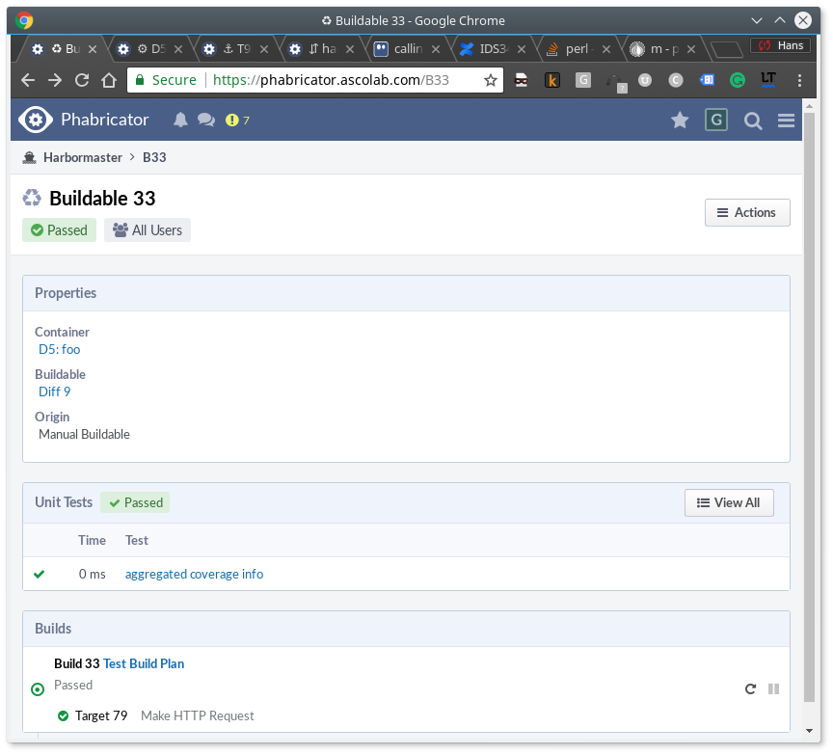This screenshot has height=755, width=833.
Task: Click the address bar URL field
Action: (x=315, y=80)
